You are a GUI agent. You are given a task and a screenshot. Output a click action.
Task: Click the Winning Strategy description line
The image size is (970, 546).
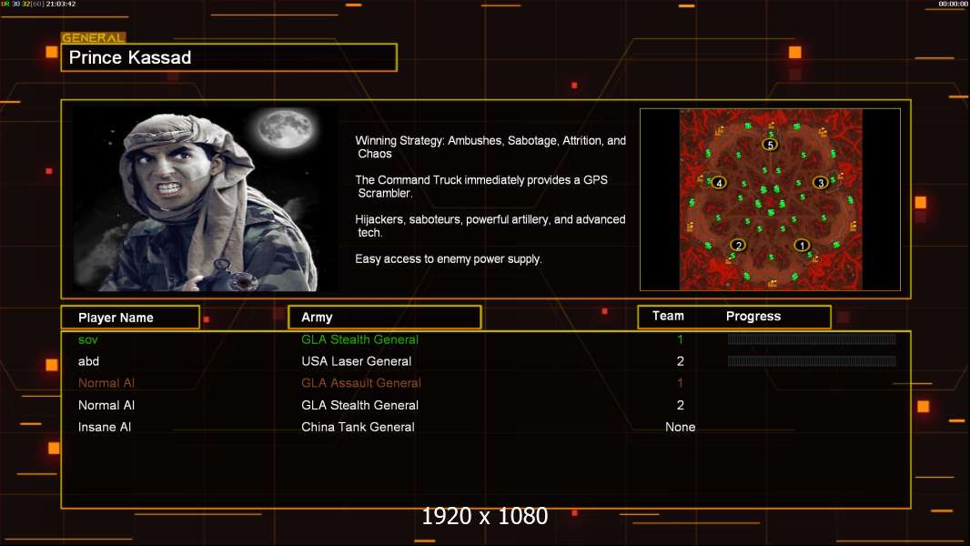point(490,147)
